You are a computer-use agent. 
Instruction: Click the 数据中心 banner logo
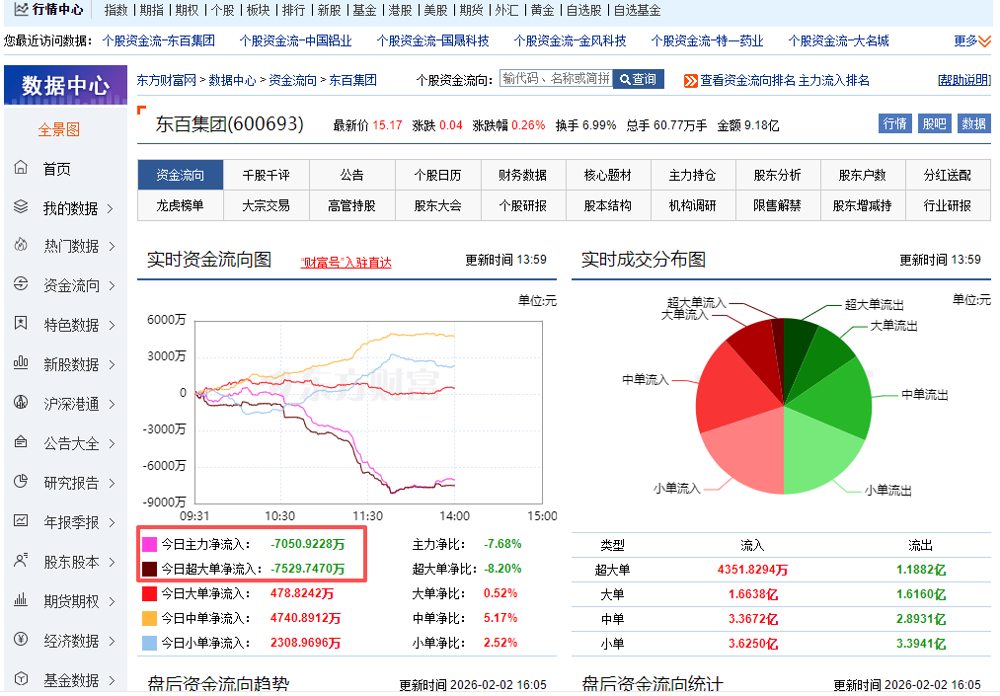click(65, 85)
